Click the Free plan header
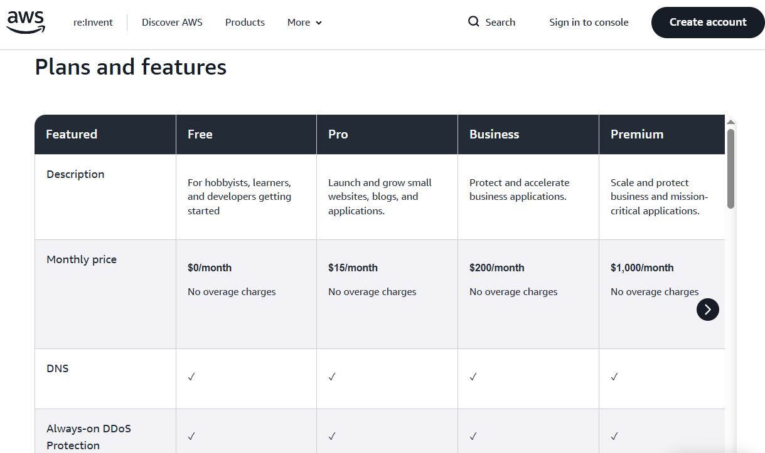Screen dimensions: 765x453 [x=200, y=133]
